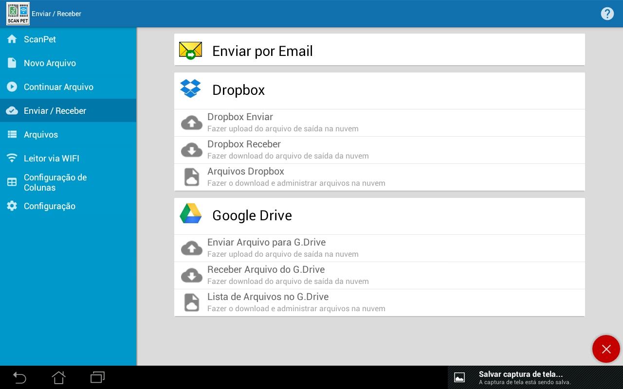Choose Enviar por Email
The width and height of the screenshot is (623, 389).
click(x=379, y=49)
